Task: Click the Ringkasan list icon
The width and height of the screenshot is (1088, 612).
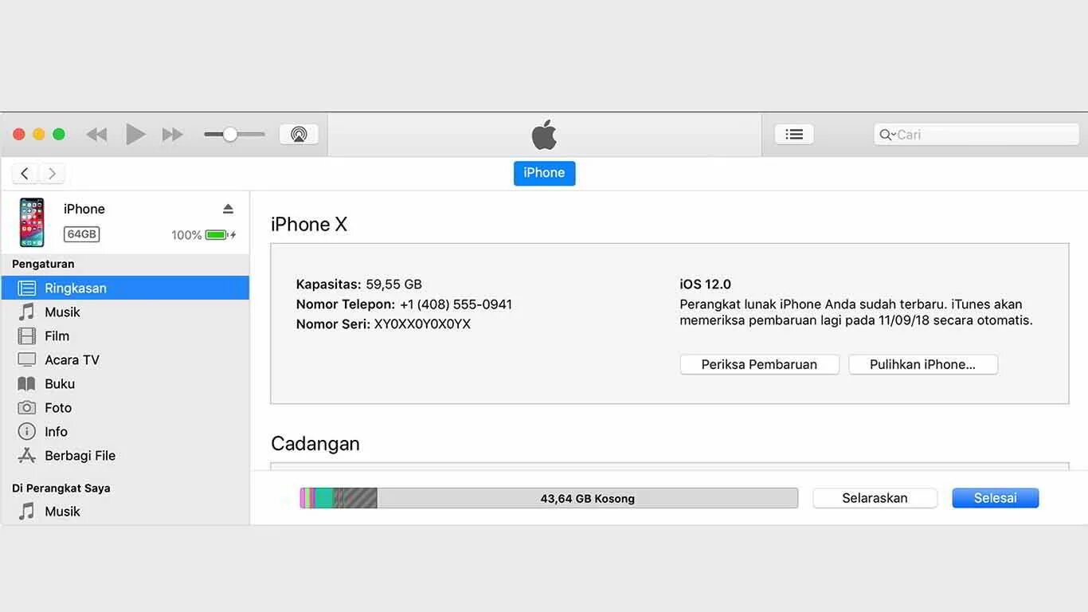Action: tap(27, 288)
